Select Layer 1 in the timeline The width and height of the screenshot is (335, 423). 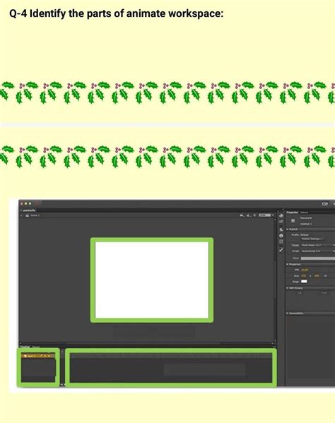(38, 356)
